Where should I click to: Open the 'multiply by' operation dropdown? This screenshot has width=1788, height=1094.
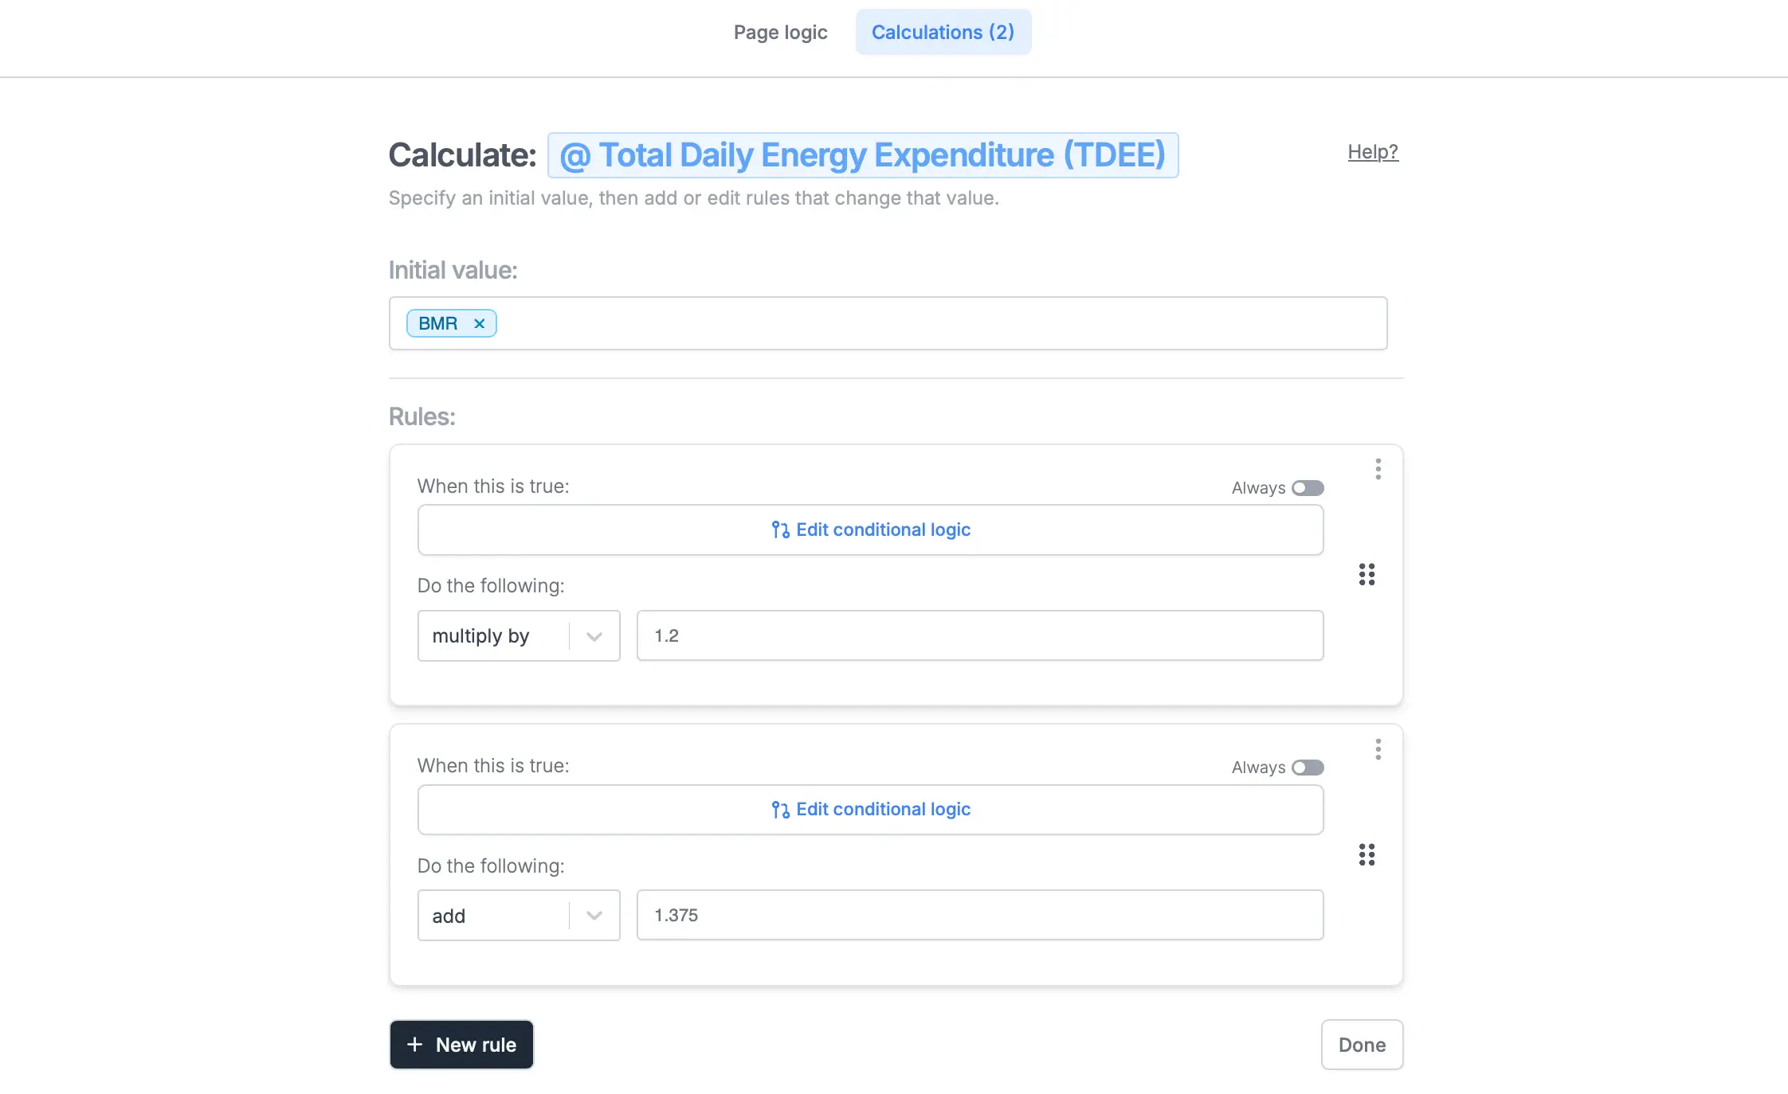[x=494, y=636]
